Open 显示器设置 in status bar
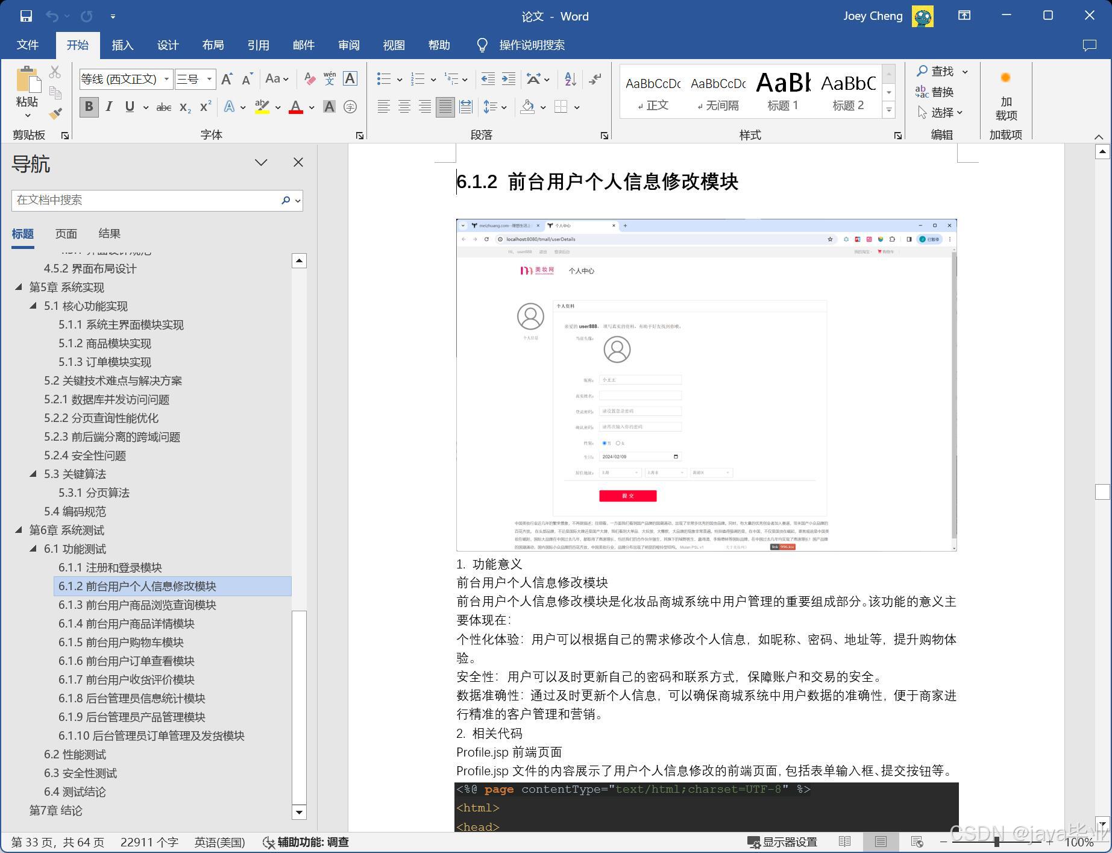 [x=782, y=842]
